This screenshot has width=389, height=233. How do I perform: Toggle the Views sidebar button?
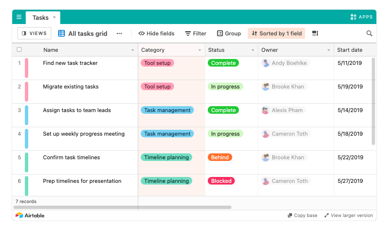pyautogui.click(x=34, y=34)
